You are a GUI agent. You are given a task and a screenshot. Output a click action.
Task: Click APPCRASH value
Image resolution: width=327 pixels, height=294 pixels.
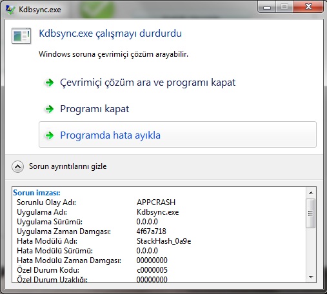(156, 202)
